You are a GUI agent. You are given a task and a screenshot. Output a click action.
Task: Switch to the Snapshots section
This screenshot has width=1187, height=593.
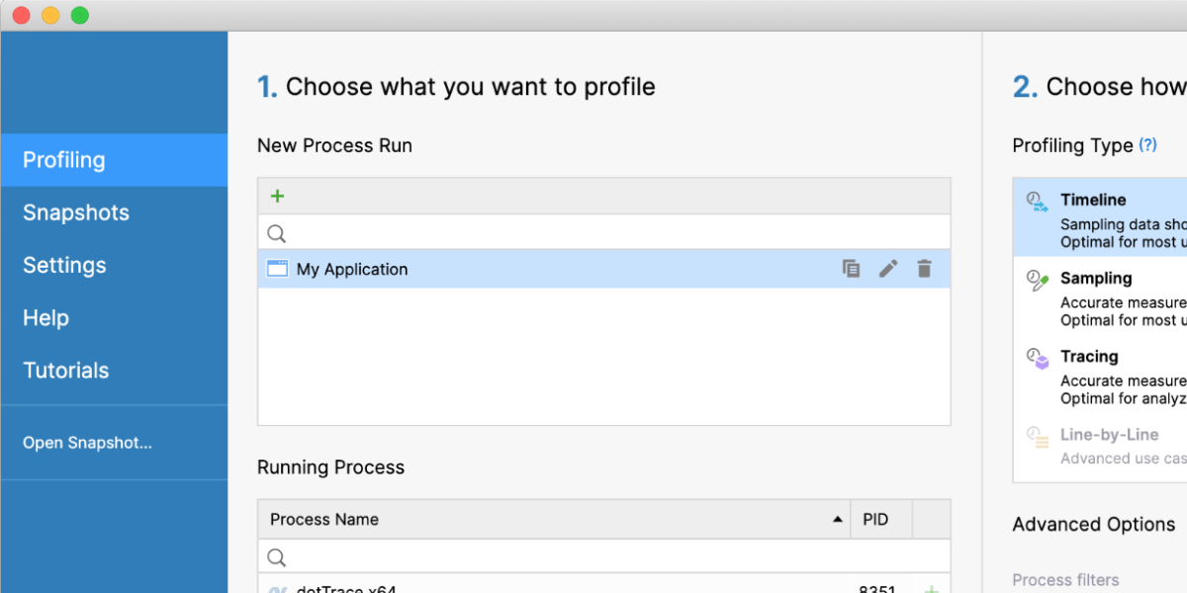click(76, 212)
